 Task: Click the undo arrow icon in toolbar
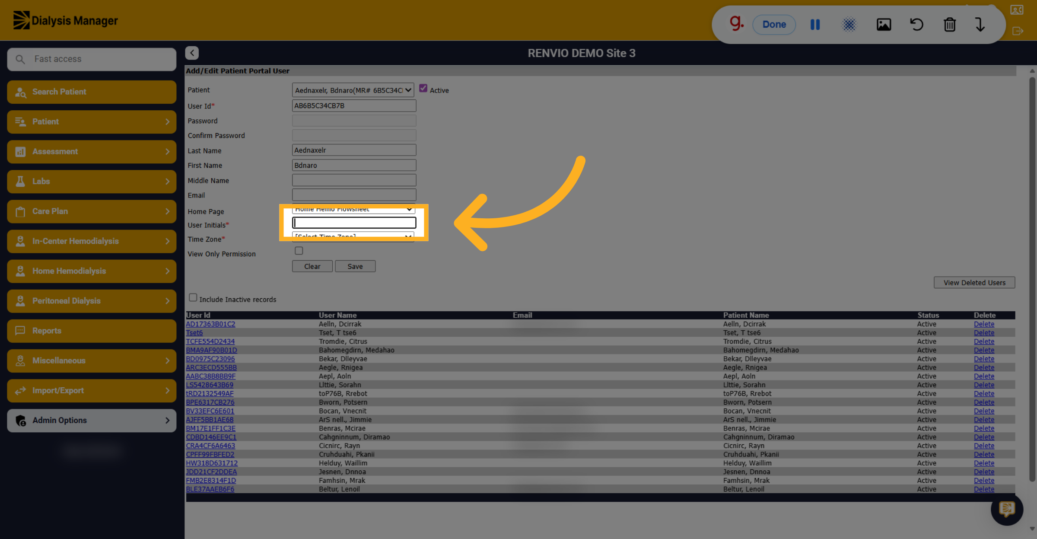click(x=916, y=25)
